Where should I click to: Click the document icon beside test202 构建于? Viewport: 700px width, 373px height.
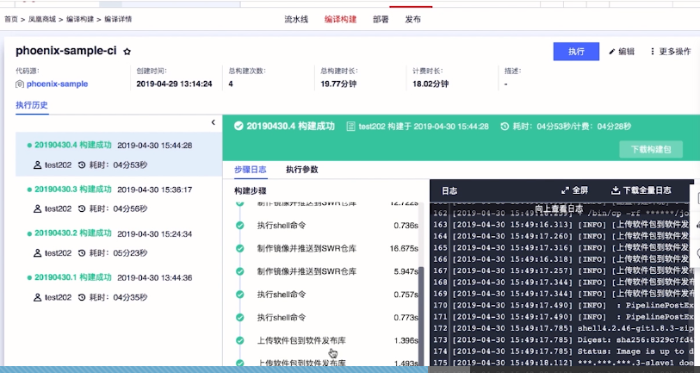pos(351,127)
